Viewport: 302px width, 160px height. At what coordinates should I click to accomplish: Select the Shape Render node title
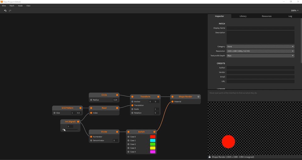coord(185,97)
